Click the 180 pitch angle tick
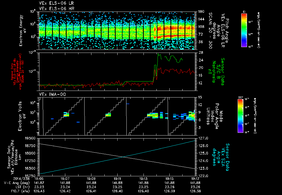Screen dimensions: 282x195 [201, 12]
